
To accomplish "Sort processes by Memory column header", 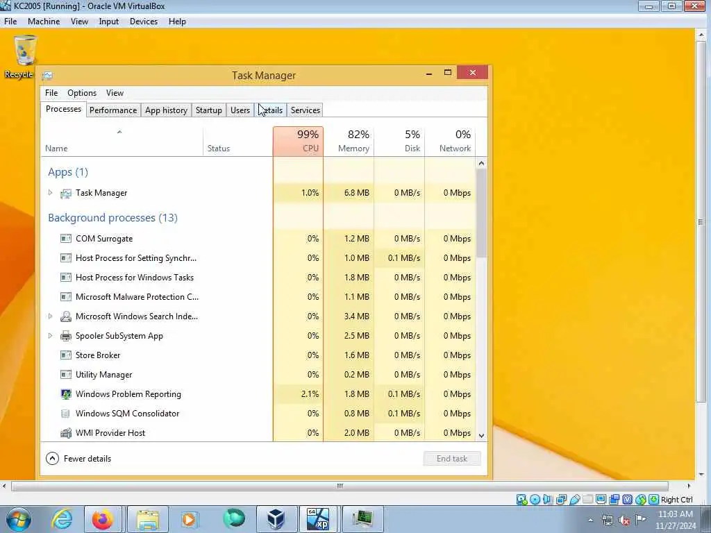I will pyautogui.click(x=349, y=142).
